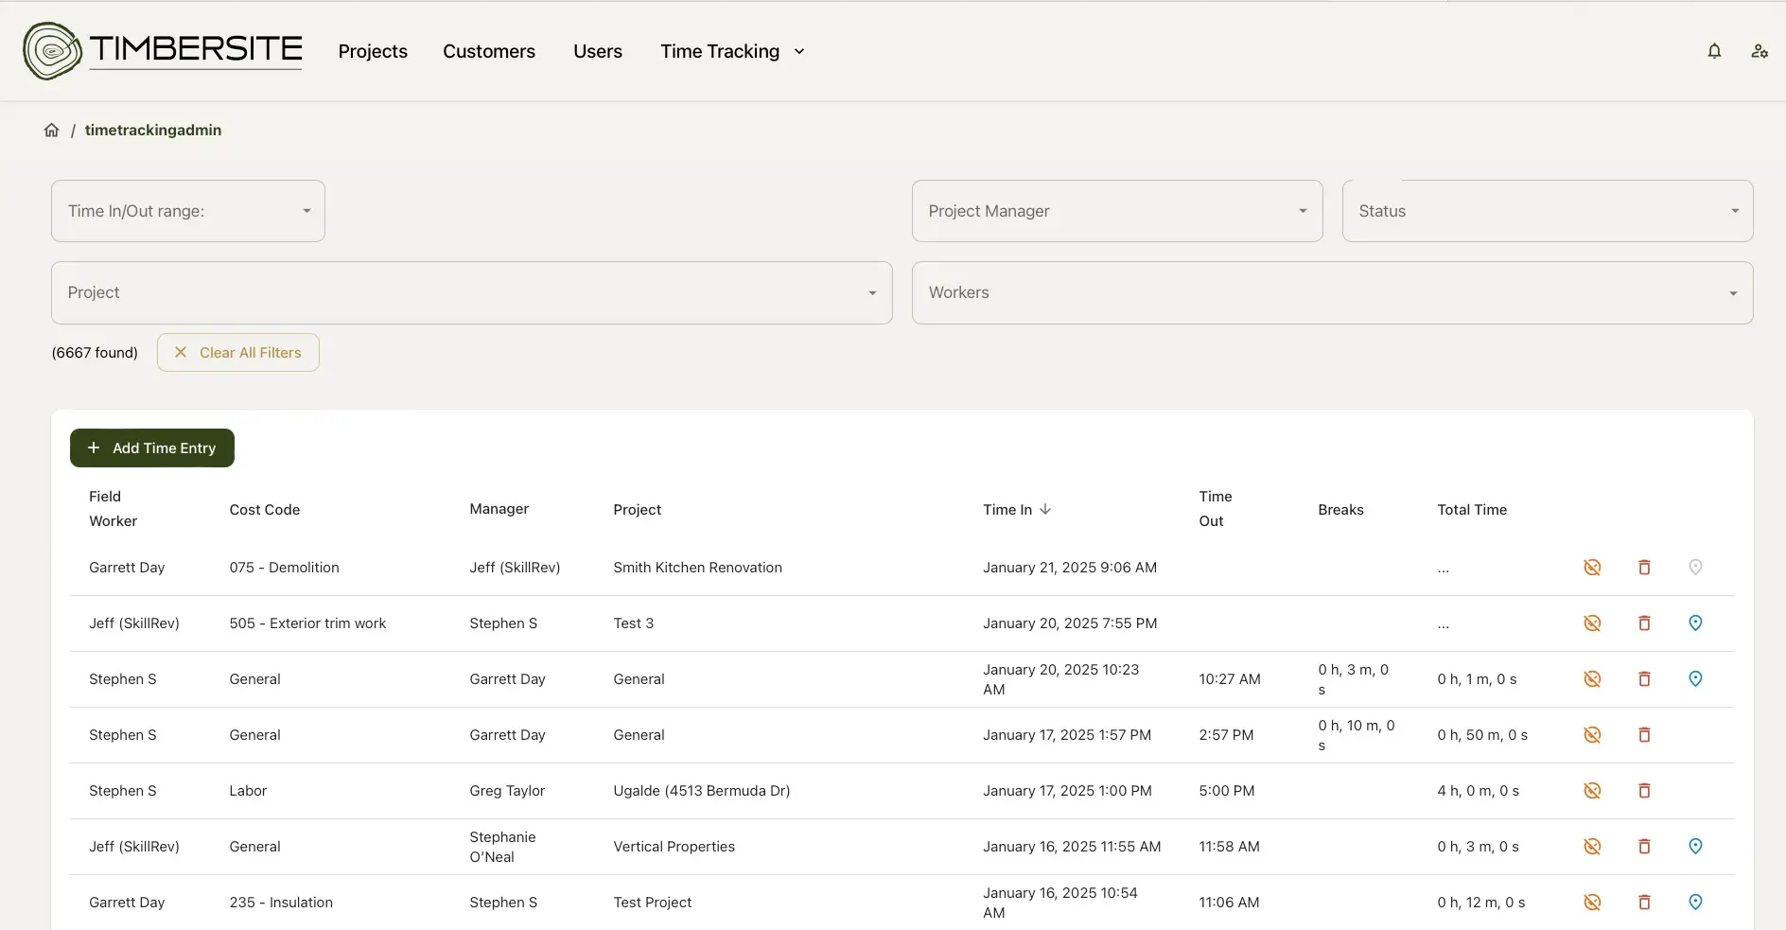Open the Time Tracking menu
The image size is (1786, 930).
click(x=731, y=51)
